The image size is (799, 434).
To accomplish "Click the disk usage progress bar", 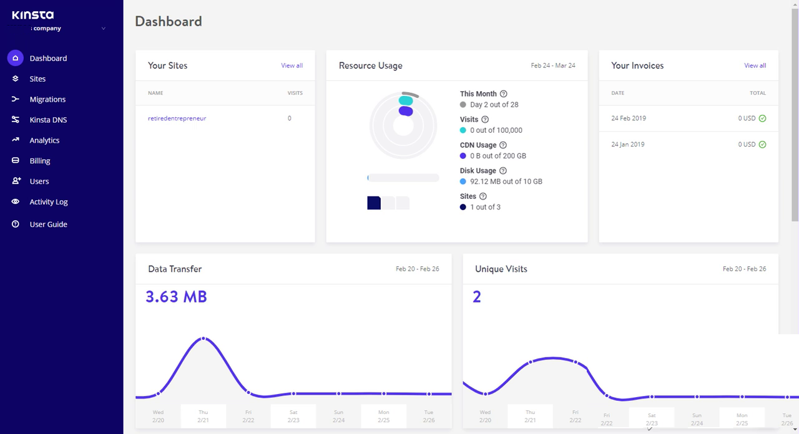I will point(403,178).
